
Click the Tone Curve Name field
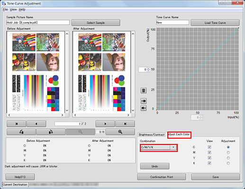tap(172, 22)
